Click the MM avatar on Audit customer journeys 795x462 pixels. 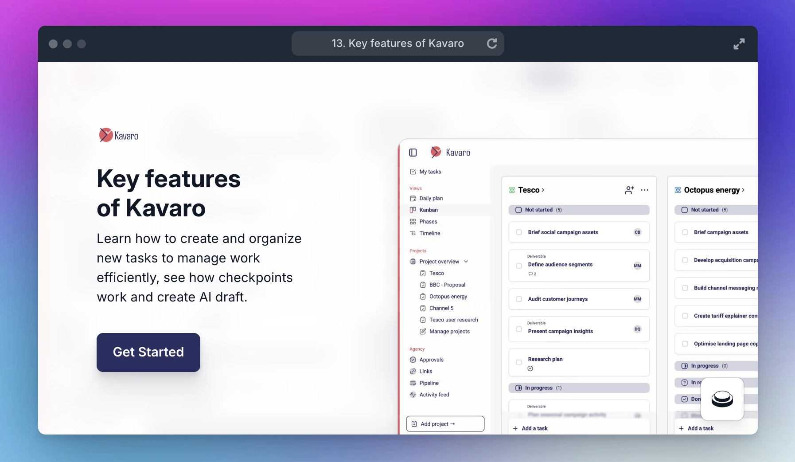tap(638, 299)
